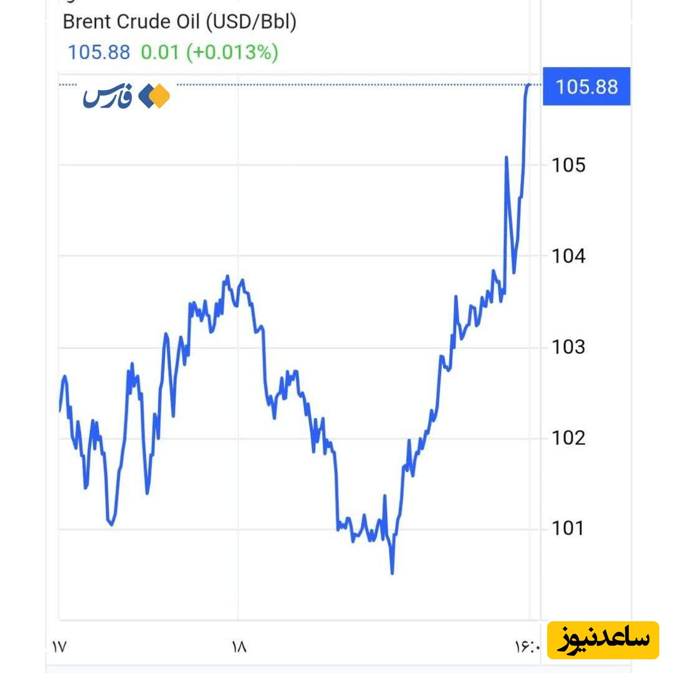Click the ۱۷ date label on time axis
673x673 pixels.
59,647
